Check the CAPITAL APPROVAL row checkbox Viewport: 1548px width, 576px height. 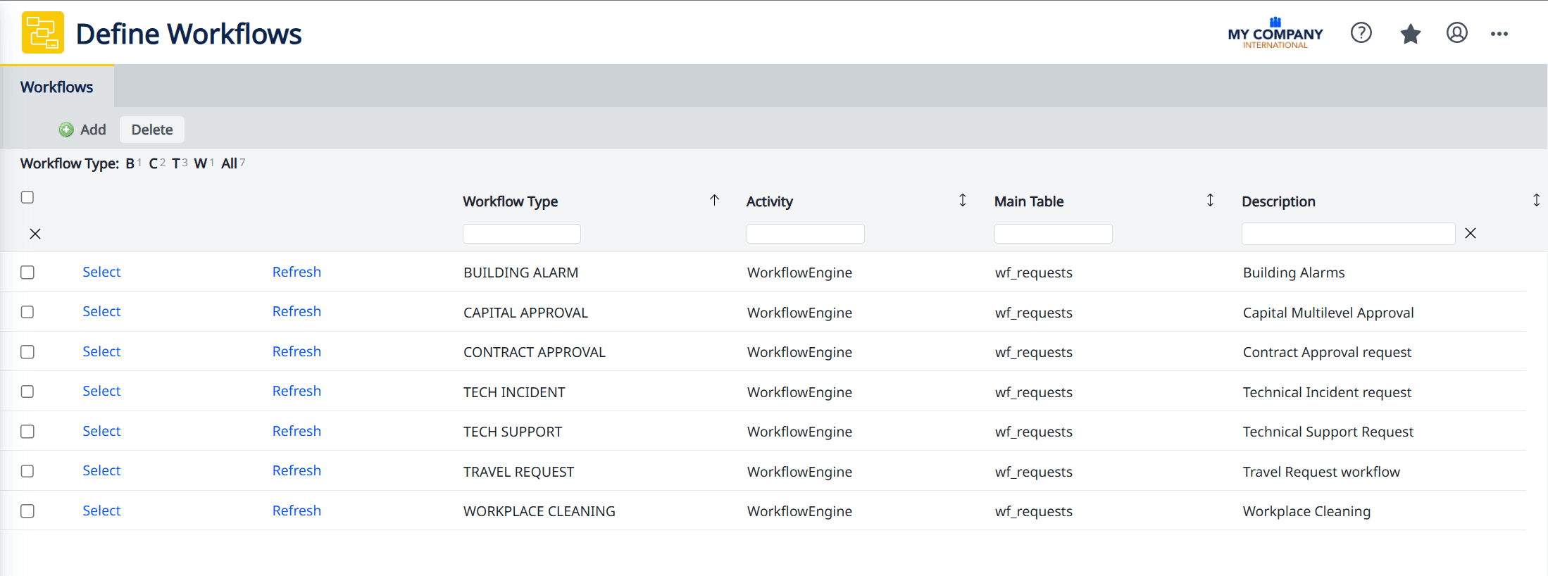tap(27, 312)
